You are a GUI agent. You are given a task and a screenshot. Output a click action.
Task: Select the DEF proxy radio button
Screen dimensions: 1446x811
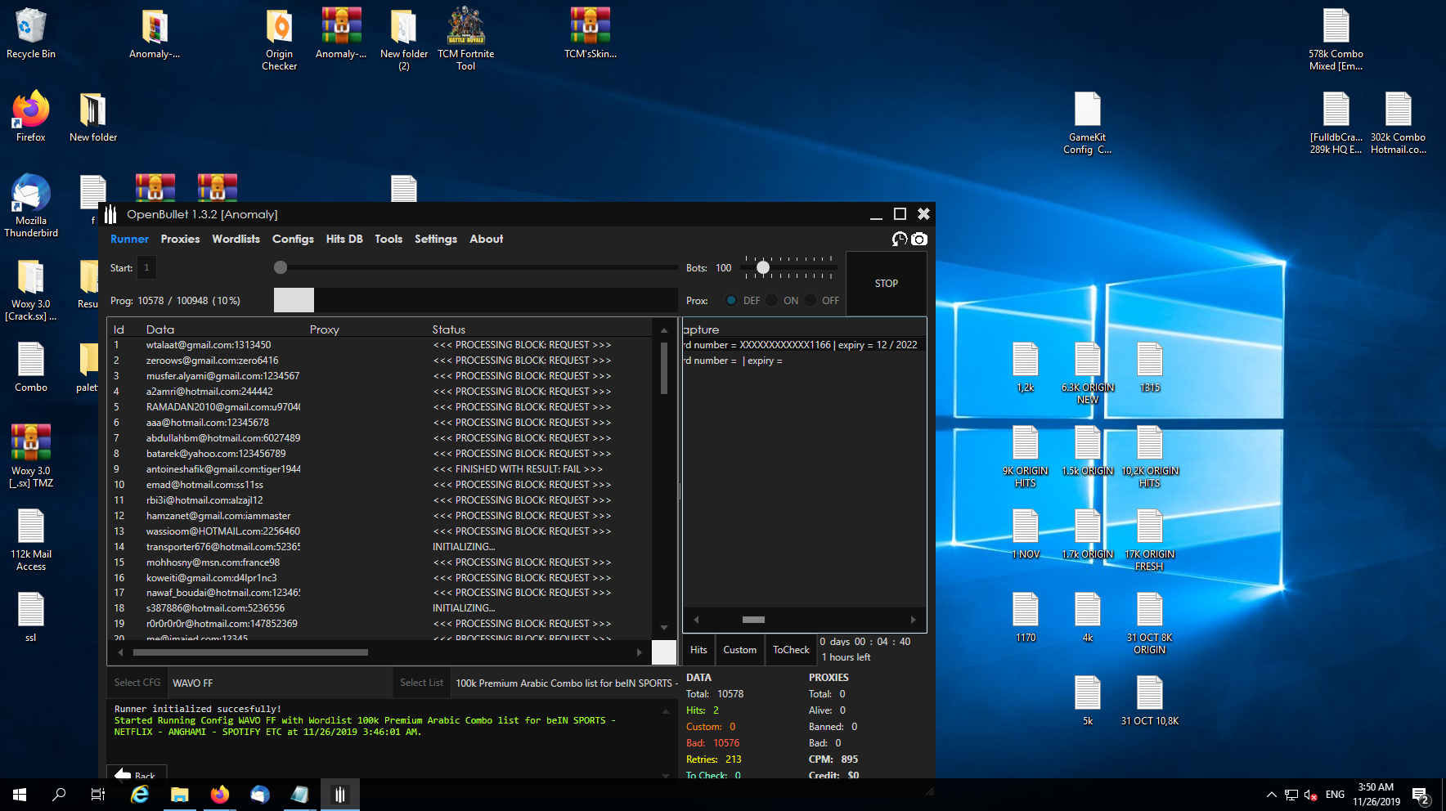731,301
